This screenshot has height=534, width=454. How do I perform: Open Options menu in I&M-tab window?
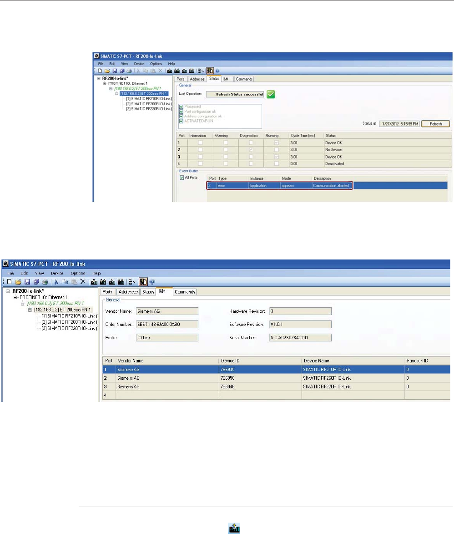coord(78,273)
